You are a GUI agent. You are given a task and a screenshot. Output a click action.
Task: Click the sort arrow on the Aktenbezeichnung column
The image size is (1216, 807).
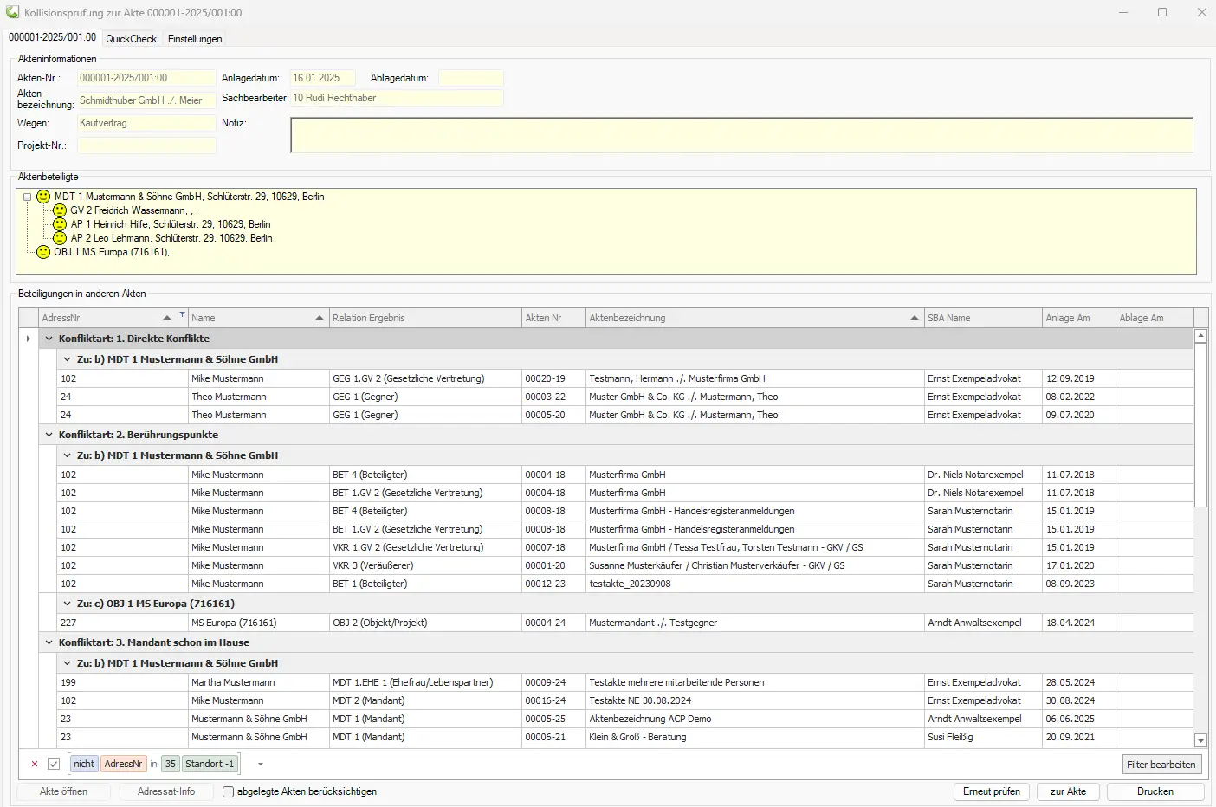click(915, 317)
